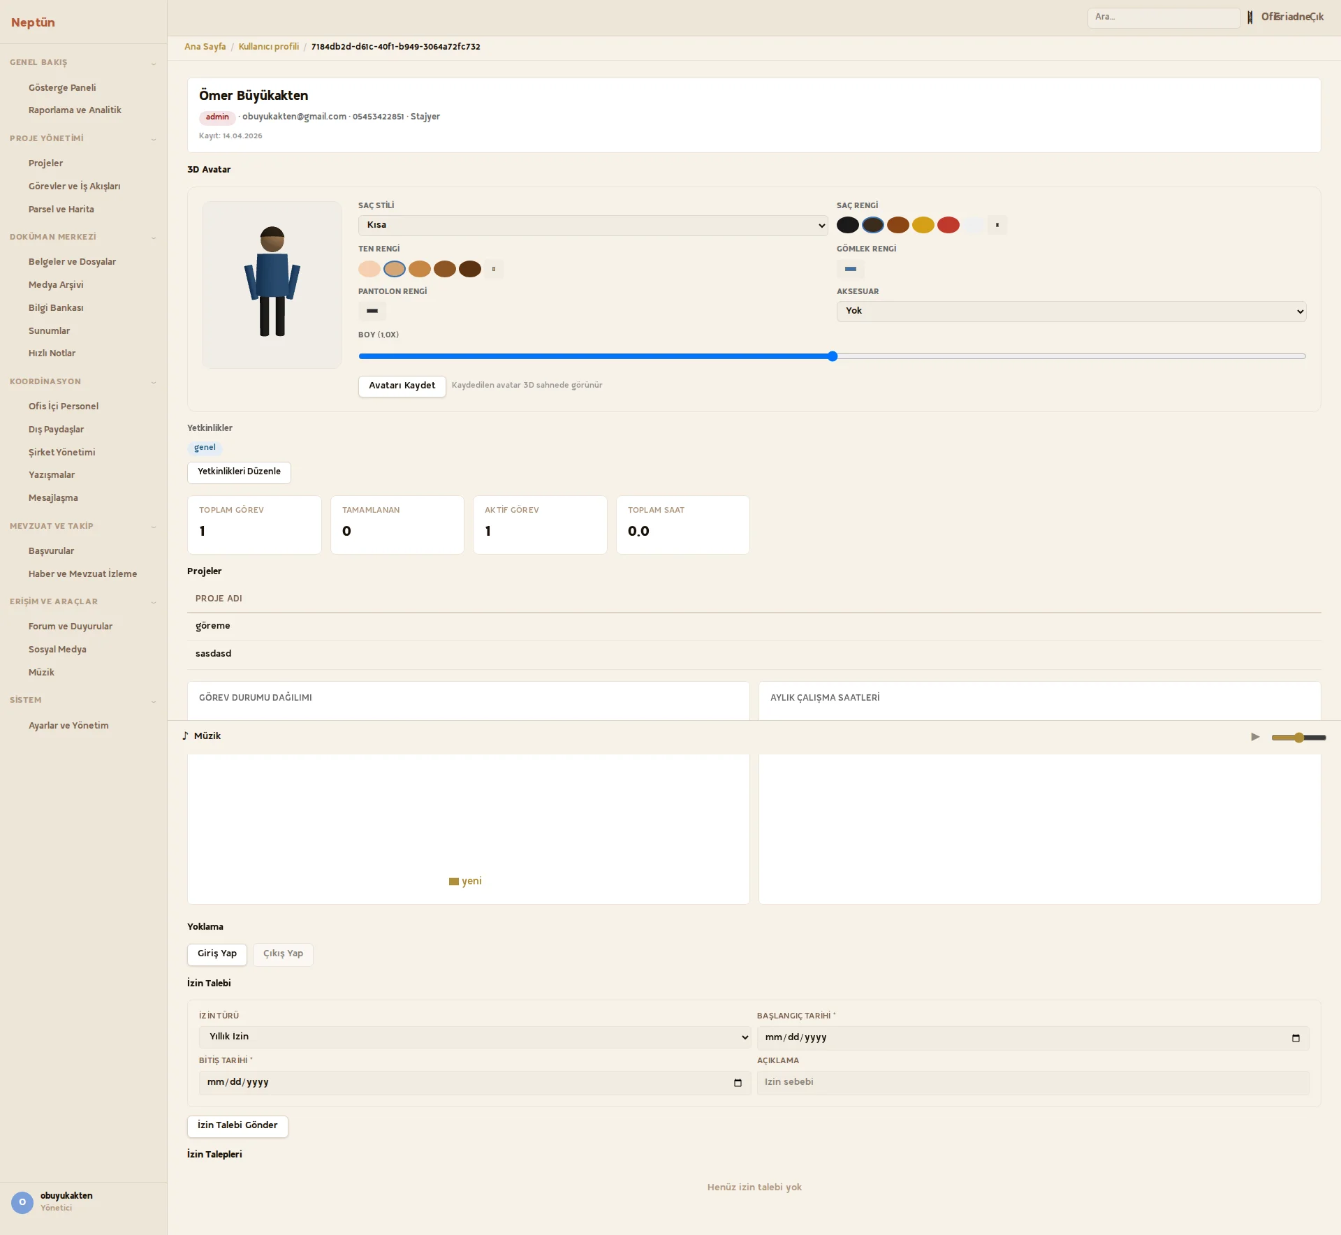Viewport: 1341px width, 1235px height.
Task: Adjust the Boy height slider
Action: click(x=832, y=356)
